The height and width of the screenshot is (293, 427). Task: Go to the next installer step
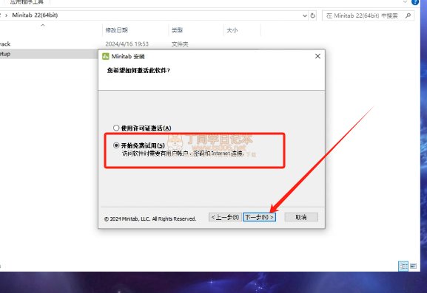tap(260, 217)
